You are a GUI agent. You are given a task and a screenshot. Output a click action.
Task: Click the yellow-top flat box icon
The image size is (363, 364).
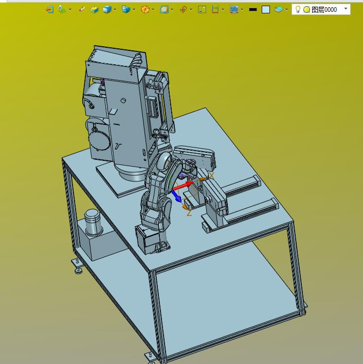(94, 10)
